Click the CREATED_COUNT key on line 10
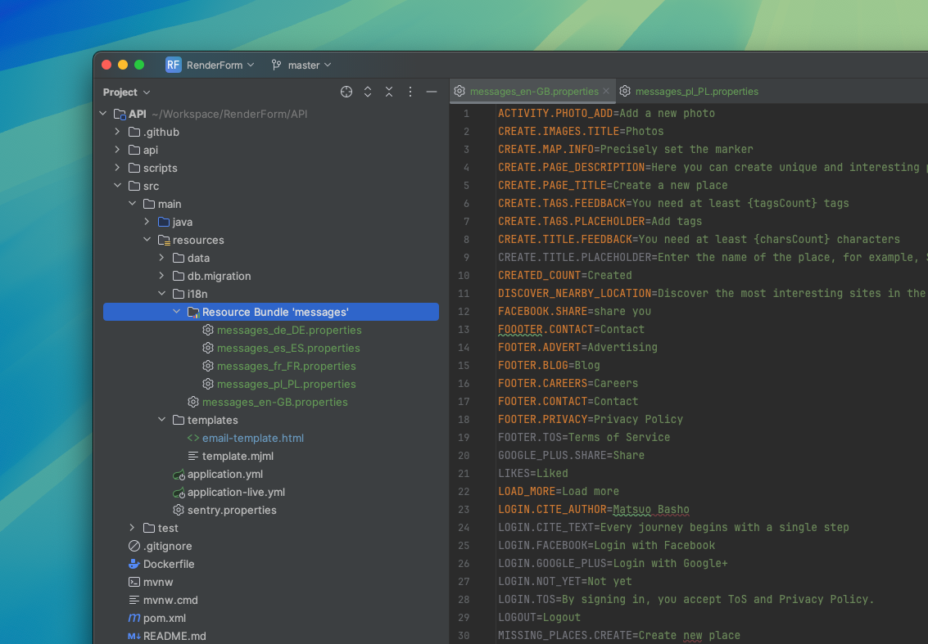 539,275
